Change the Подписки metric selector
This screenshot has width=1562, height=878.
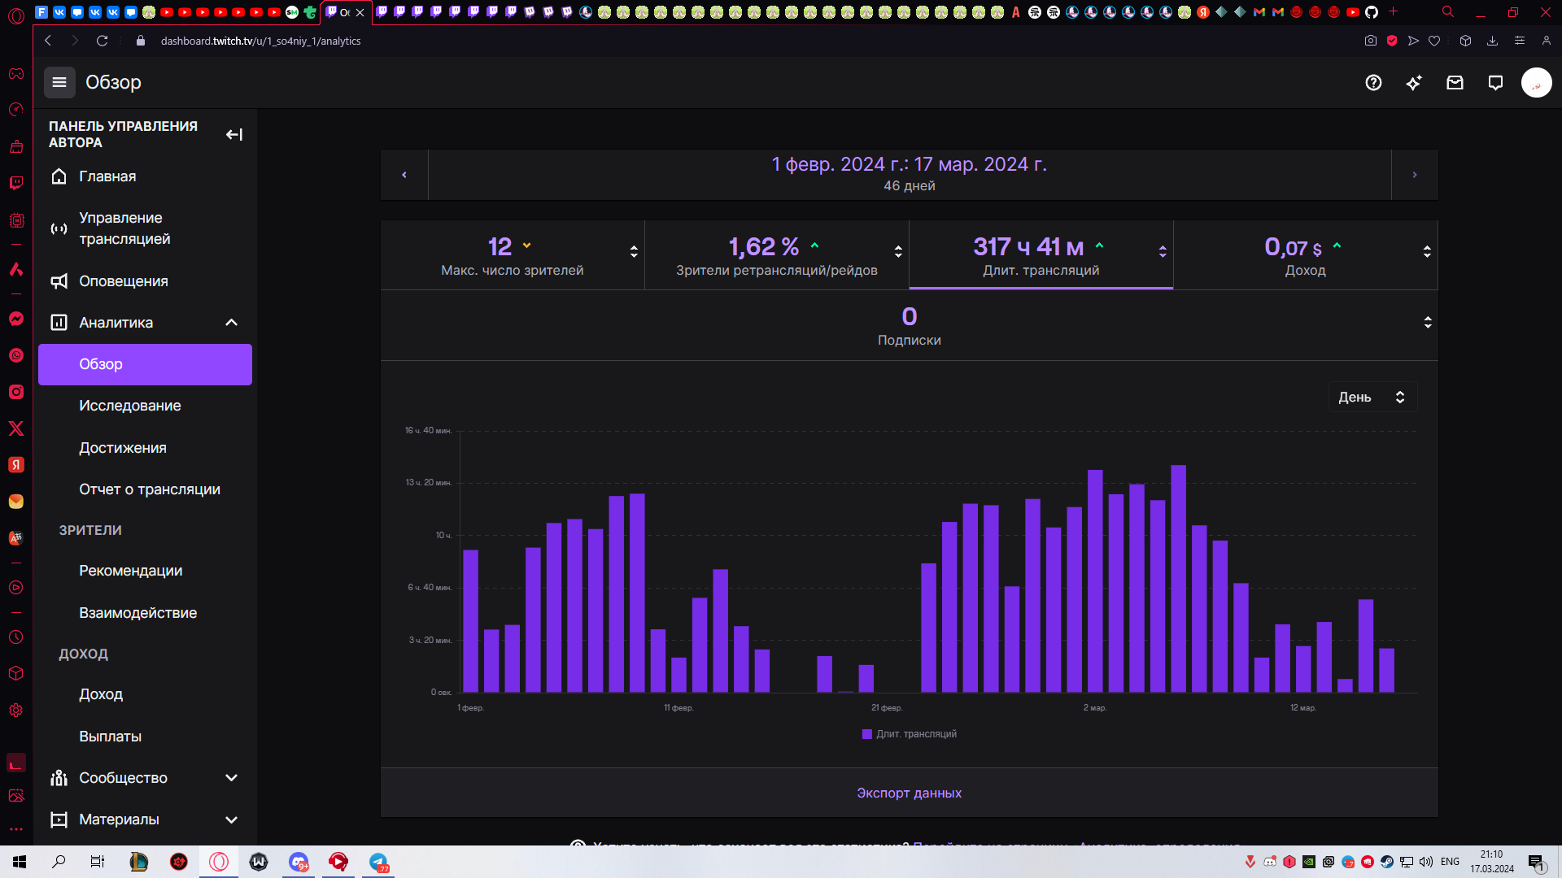tap(1427, 323)
